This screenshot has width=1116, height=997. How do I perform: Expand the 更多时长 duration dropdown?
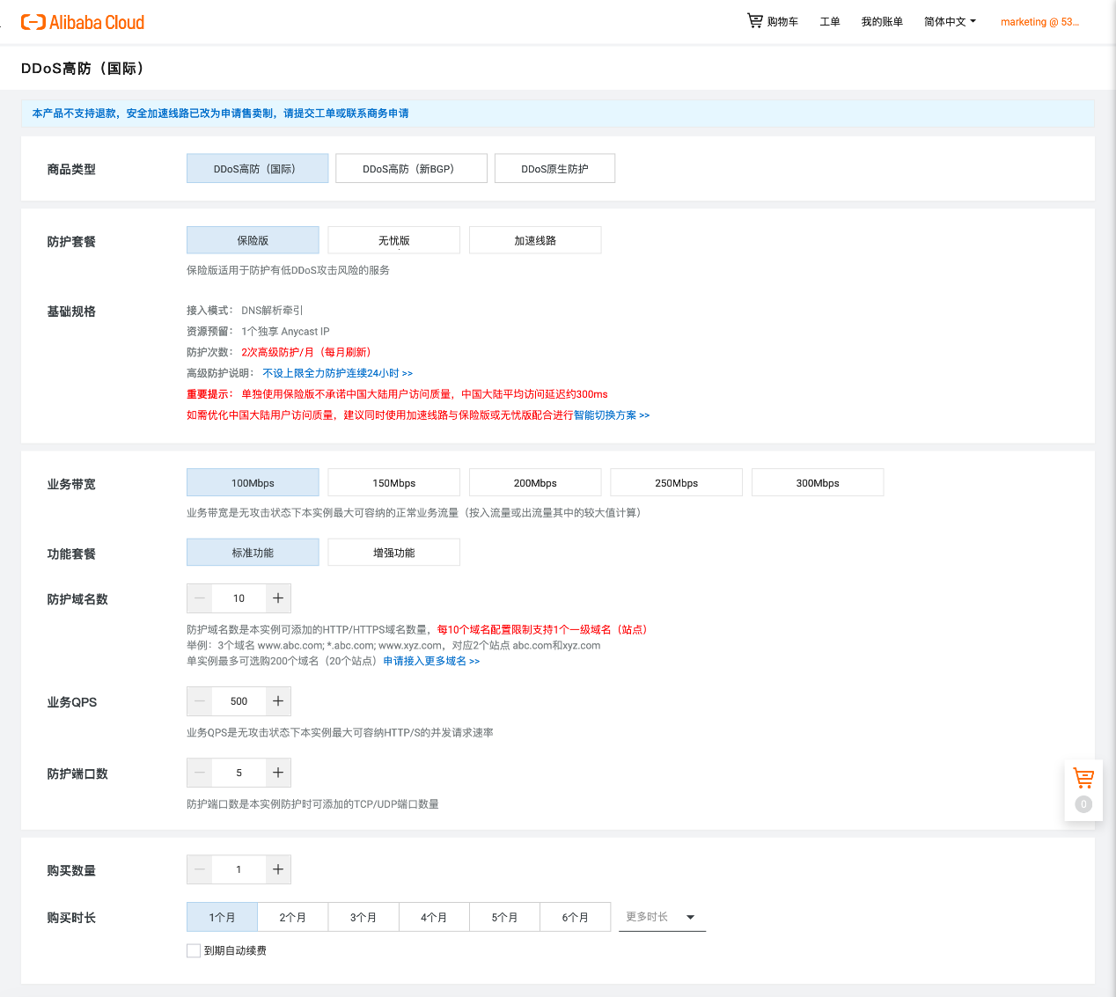662,917
